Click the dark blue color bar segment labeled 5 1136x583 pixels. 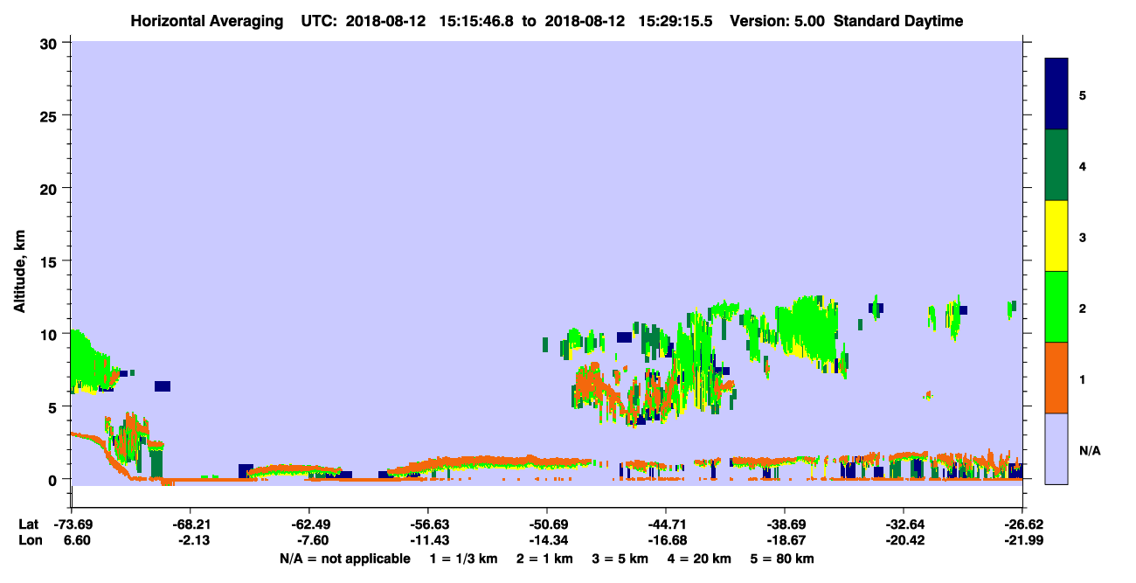pos(1056,94)
